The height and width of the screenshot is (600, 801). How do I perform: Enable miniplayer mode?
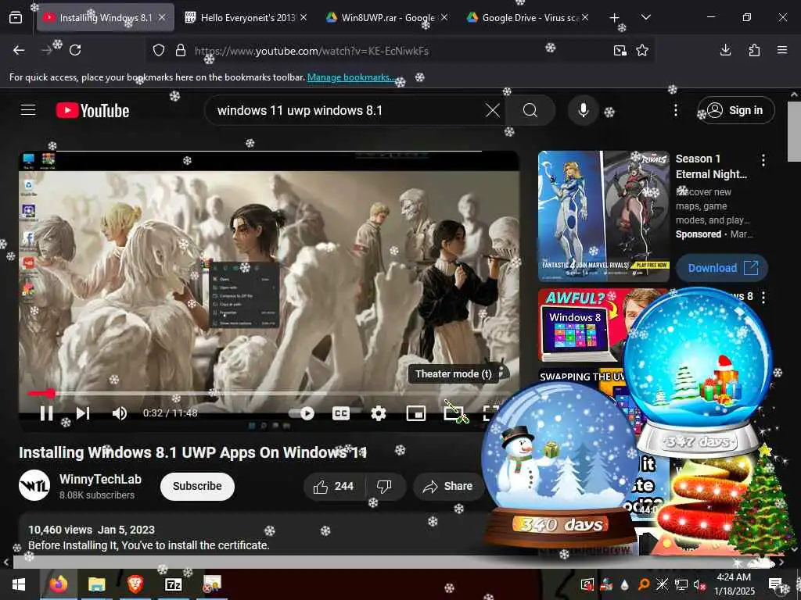tap(416, 413)
